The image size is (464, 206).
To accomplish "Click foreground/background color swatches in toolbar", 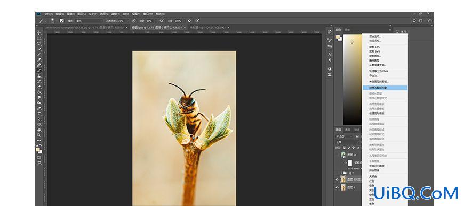I will (x=39, y=150).
